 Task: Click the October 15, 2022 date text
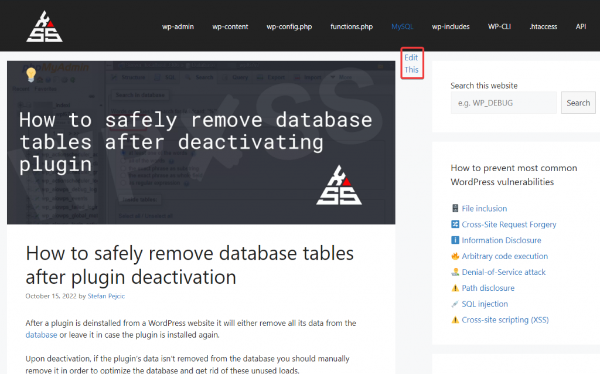(51, 296)
